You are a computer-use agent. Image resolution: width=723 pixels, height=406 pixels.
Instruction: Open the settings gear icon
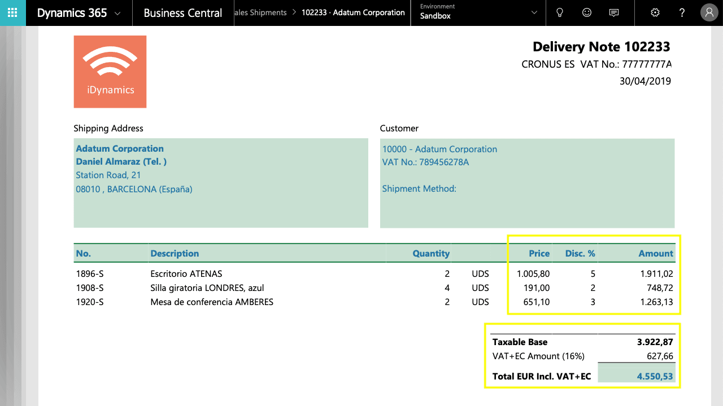[655, 12]
